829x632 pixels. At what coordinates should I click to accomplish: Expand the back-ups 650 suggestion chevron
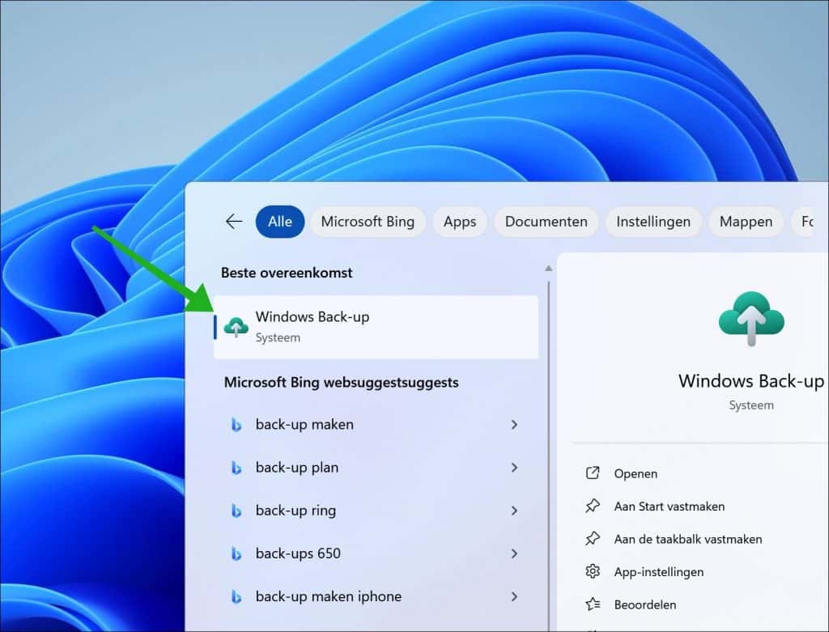tap(514, 554)
